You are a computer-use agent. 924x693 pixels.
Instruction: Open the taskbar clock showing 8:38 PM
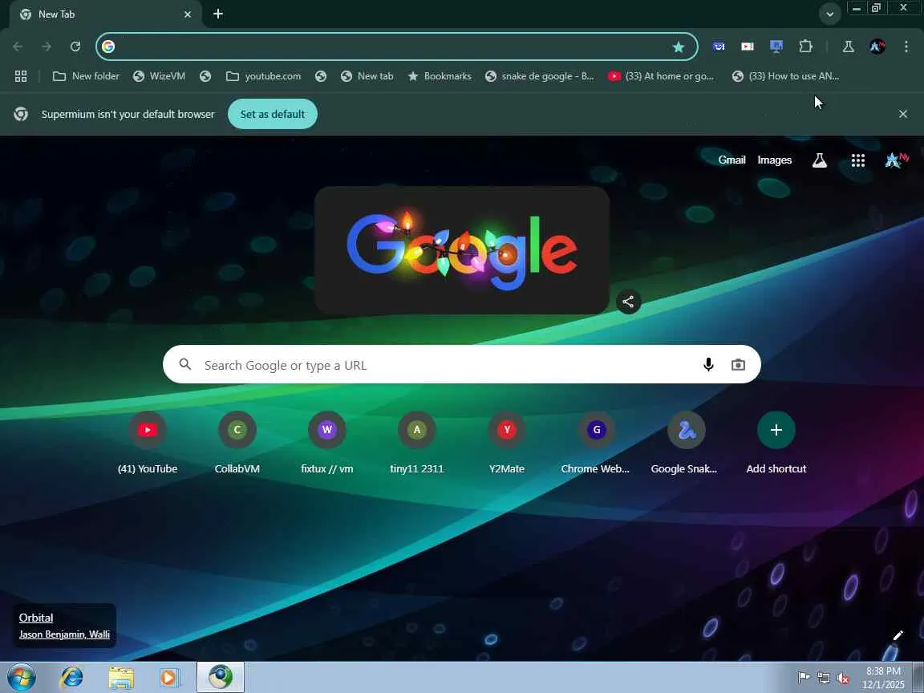pos(883,678)
